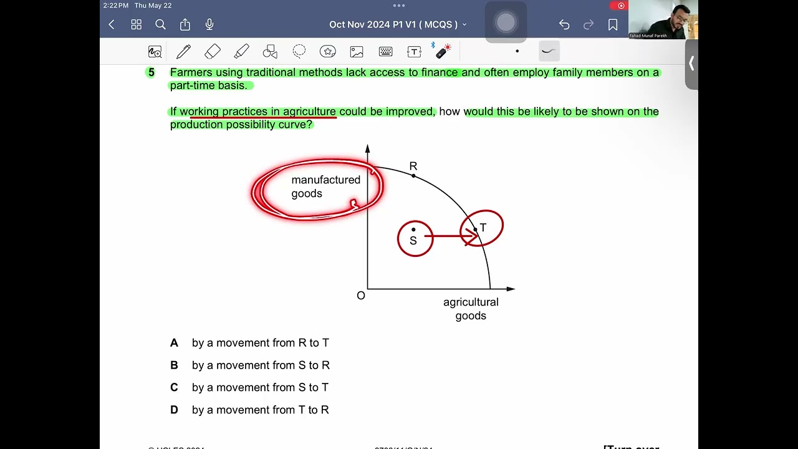The image size is (798, 449).
Task: Open the Elements sticker tool
Action: click(328, 52)
